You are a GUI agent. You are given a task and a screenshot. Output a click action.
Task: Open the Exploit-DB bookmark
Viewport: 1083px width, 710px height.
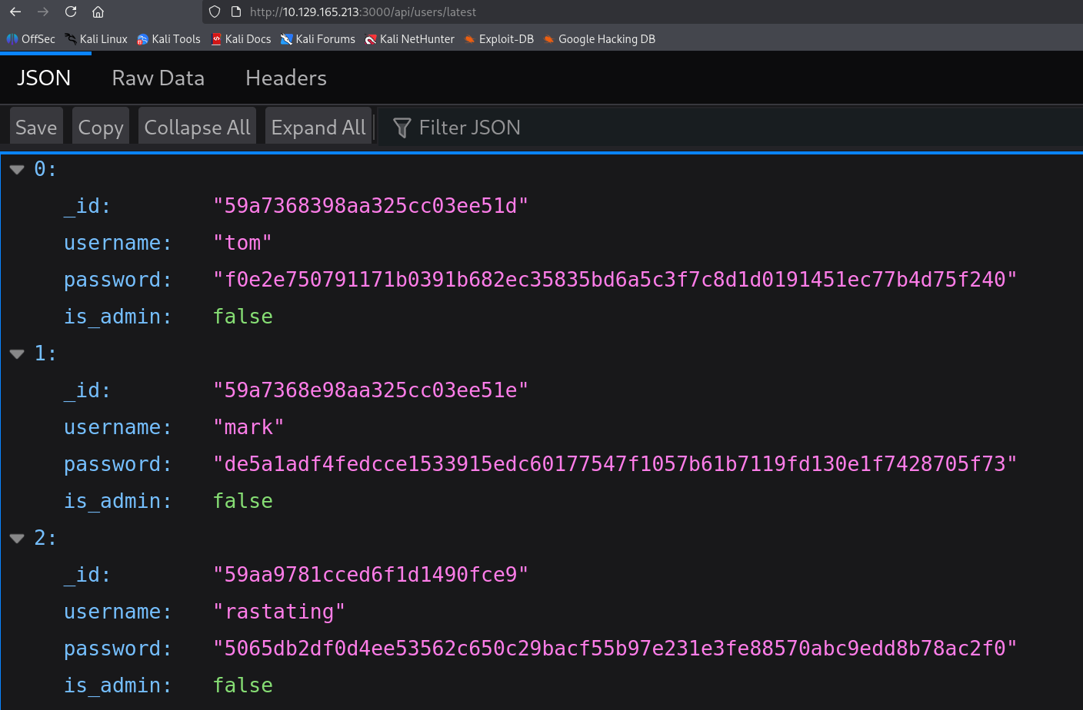498,38
